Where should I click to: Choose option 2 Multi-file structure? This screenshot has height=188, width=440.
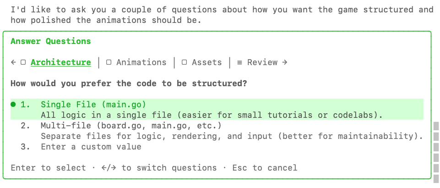[130, 126]
